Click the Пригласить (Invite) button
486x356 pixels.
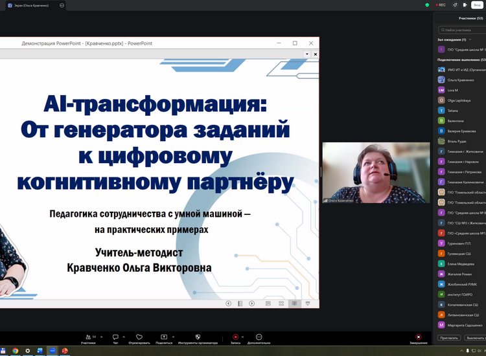(450, 338)
